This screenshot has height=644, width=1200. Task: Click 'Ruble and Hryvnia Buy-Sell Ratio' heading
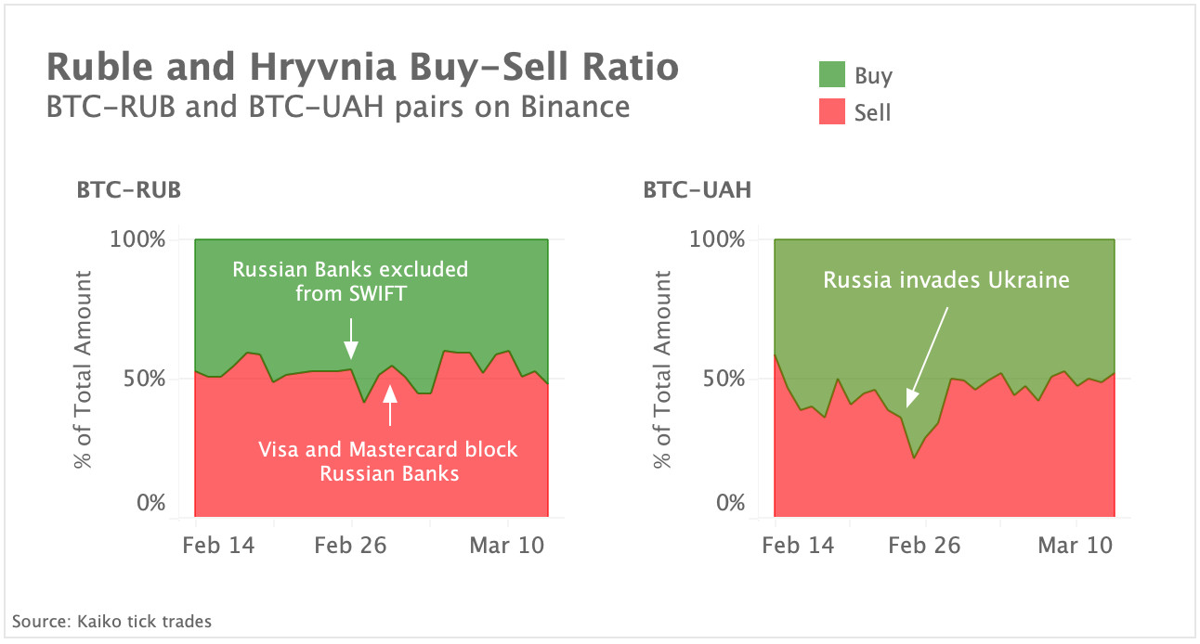(x=362, y=68)
